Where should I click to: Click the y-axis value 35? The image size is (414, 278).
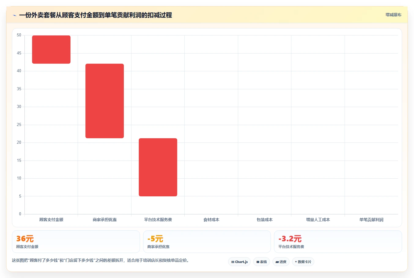tap(19, 89)
